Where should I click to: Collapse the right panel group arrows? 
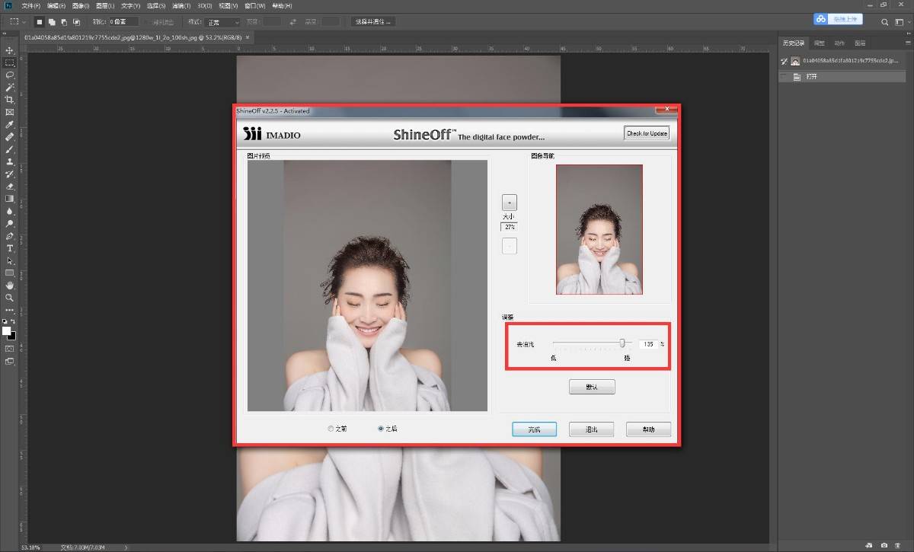[x=907, y=33]
